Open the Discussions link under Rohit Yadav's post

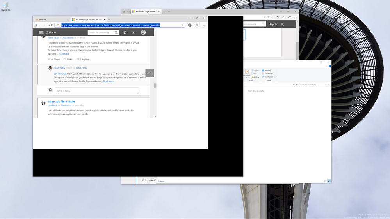pyautogui.click(x=68, y=38)
